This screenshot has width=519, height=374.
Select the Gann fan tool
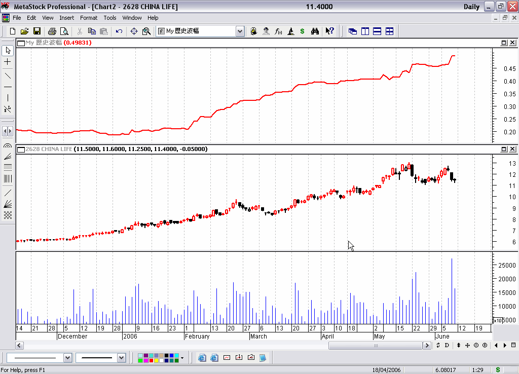coord(8,204)
